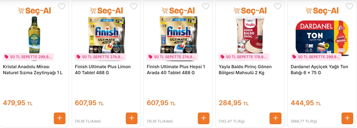
Task: Favorite Finish Hepsi 1 Arada tablets
Action: point(206,6)
